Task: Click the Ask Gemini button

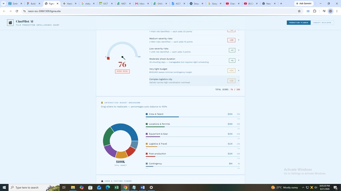Action: tap(304, 3)
